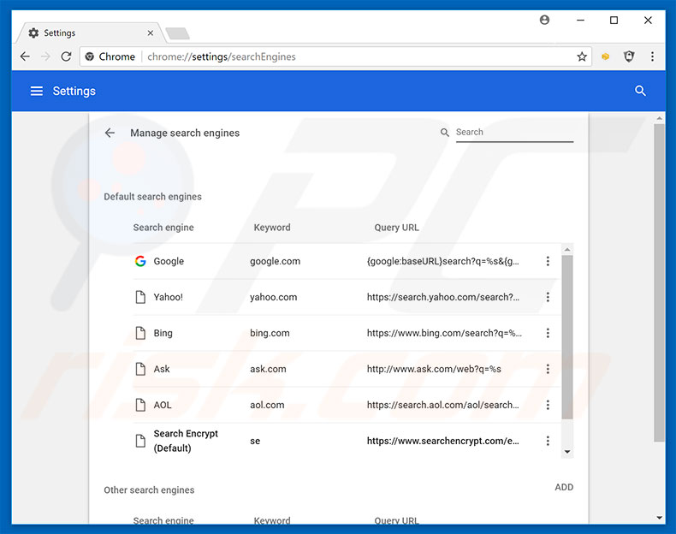Click the search.yahoo.com query URL

[442, 297]
